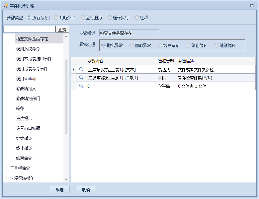Select 调用webapi in command list
The image size is (259, 199).
tap(27, 79)
